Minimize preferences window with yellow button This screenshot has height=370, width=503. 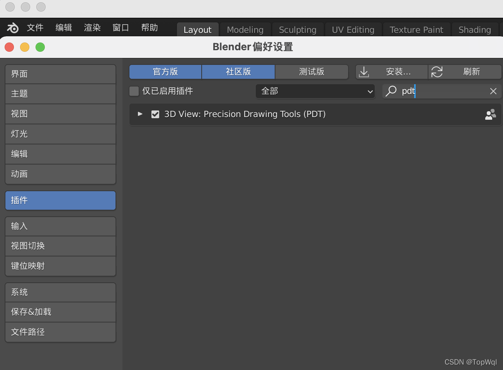[25, 47]
